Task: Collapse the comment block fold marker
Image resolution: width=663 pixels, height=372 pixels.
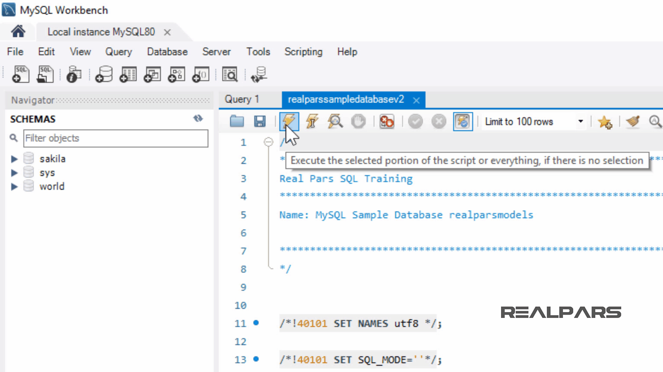Action: tap(268, 142)
